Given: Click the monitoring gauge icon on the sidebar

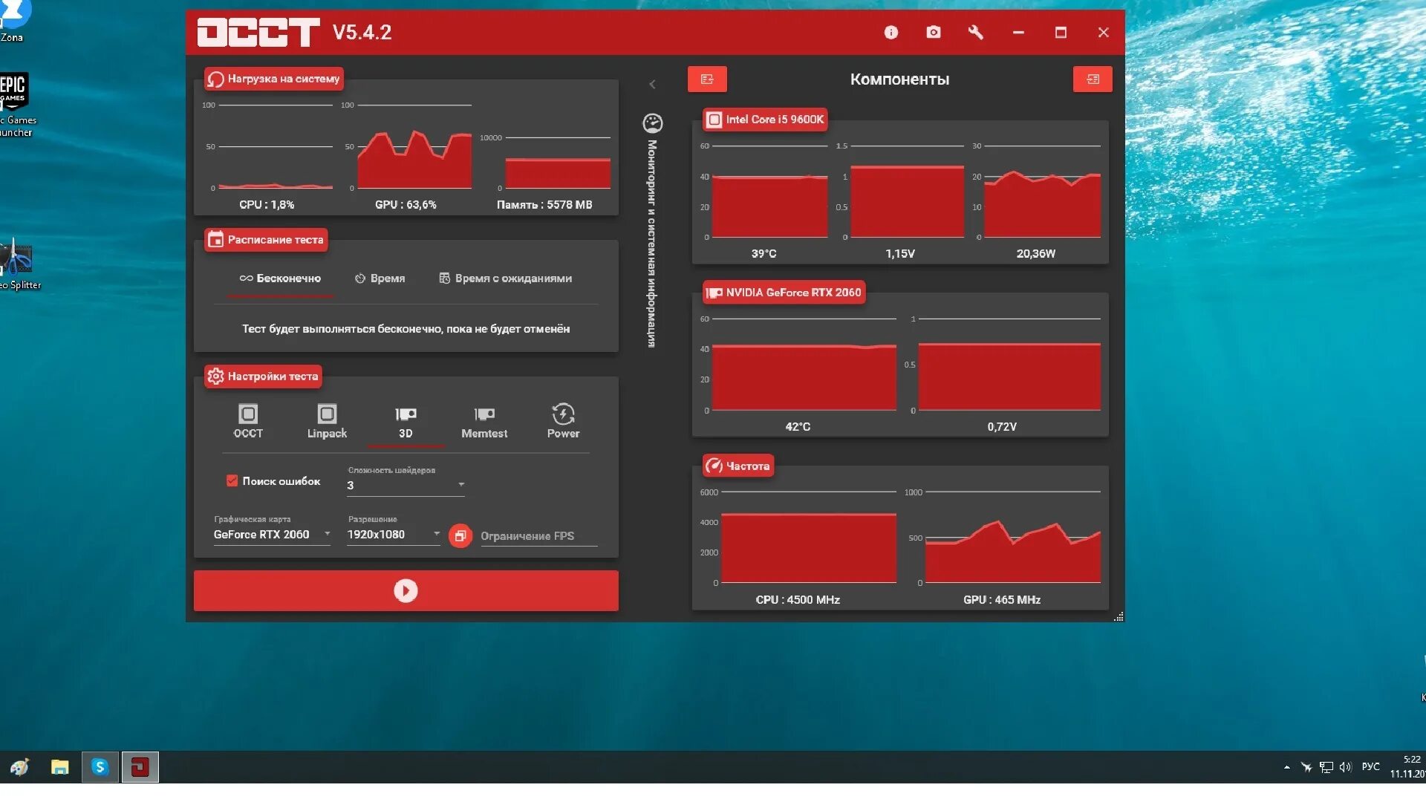Looking at the screenshot, I should [652, 123].
